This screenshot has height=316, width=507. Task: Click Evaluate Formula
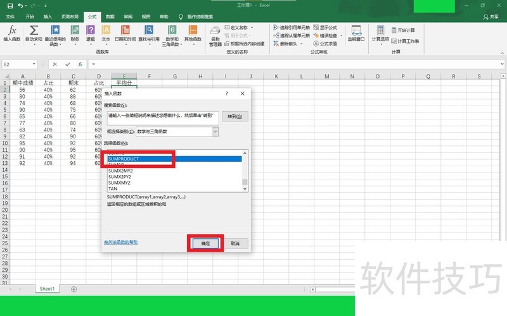coord(325,44)
